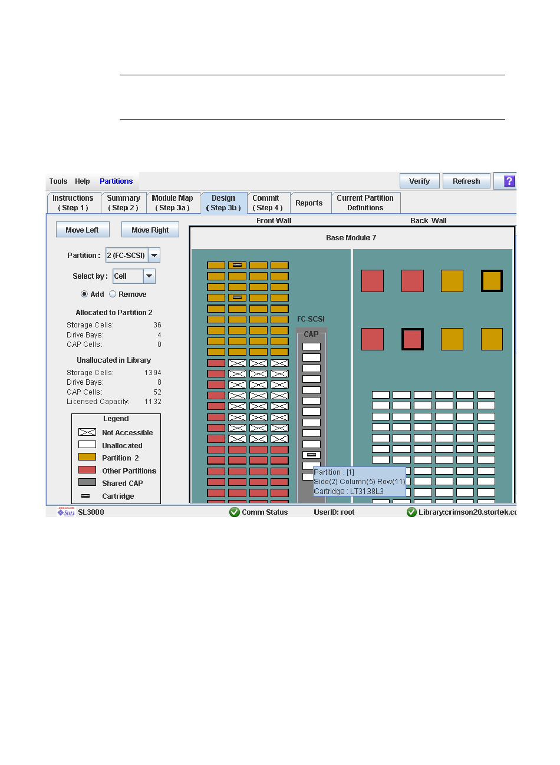Click the Cartridge LT3138L3 tooltip text
Image resolution: width=560 pixels, height=765 pixels.
pyautogui.click(x=349, y=491)
